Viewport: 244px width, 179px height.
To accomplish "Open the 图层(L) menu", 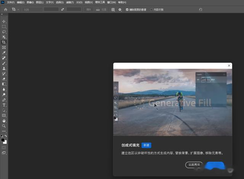I will tap(40, 3).
